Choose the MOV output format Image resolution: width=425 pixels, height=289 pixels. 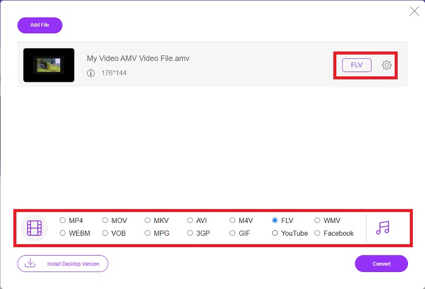click(105, 221)
